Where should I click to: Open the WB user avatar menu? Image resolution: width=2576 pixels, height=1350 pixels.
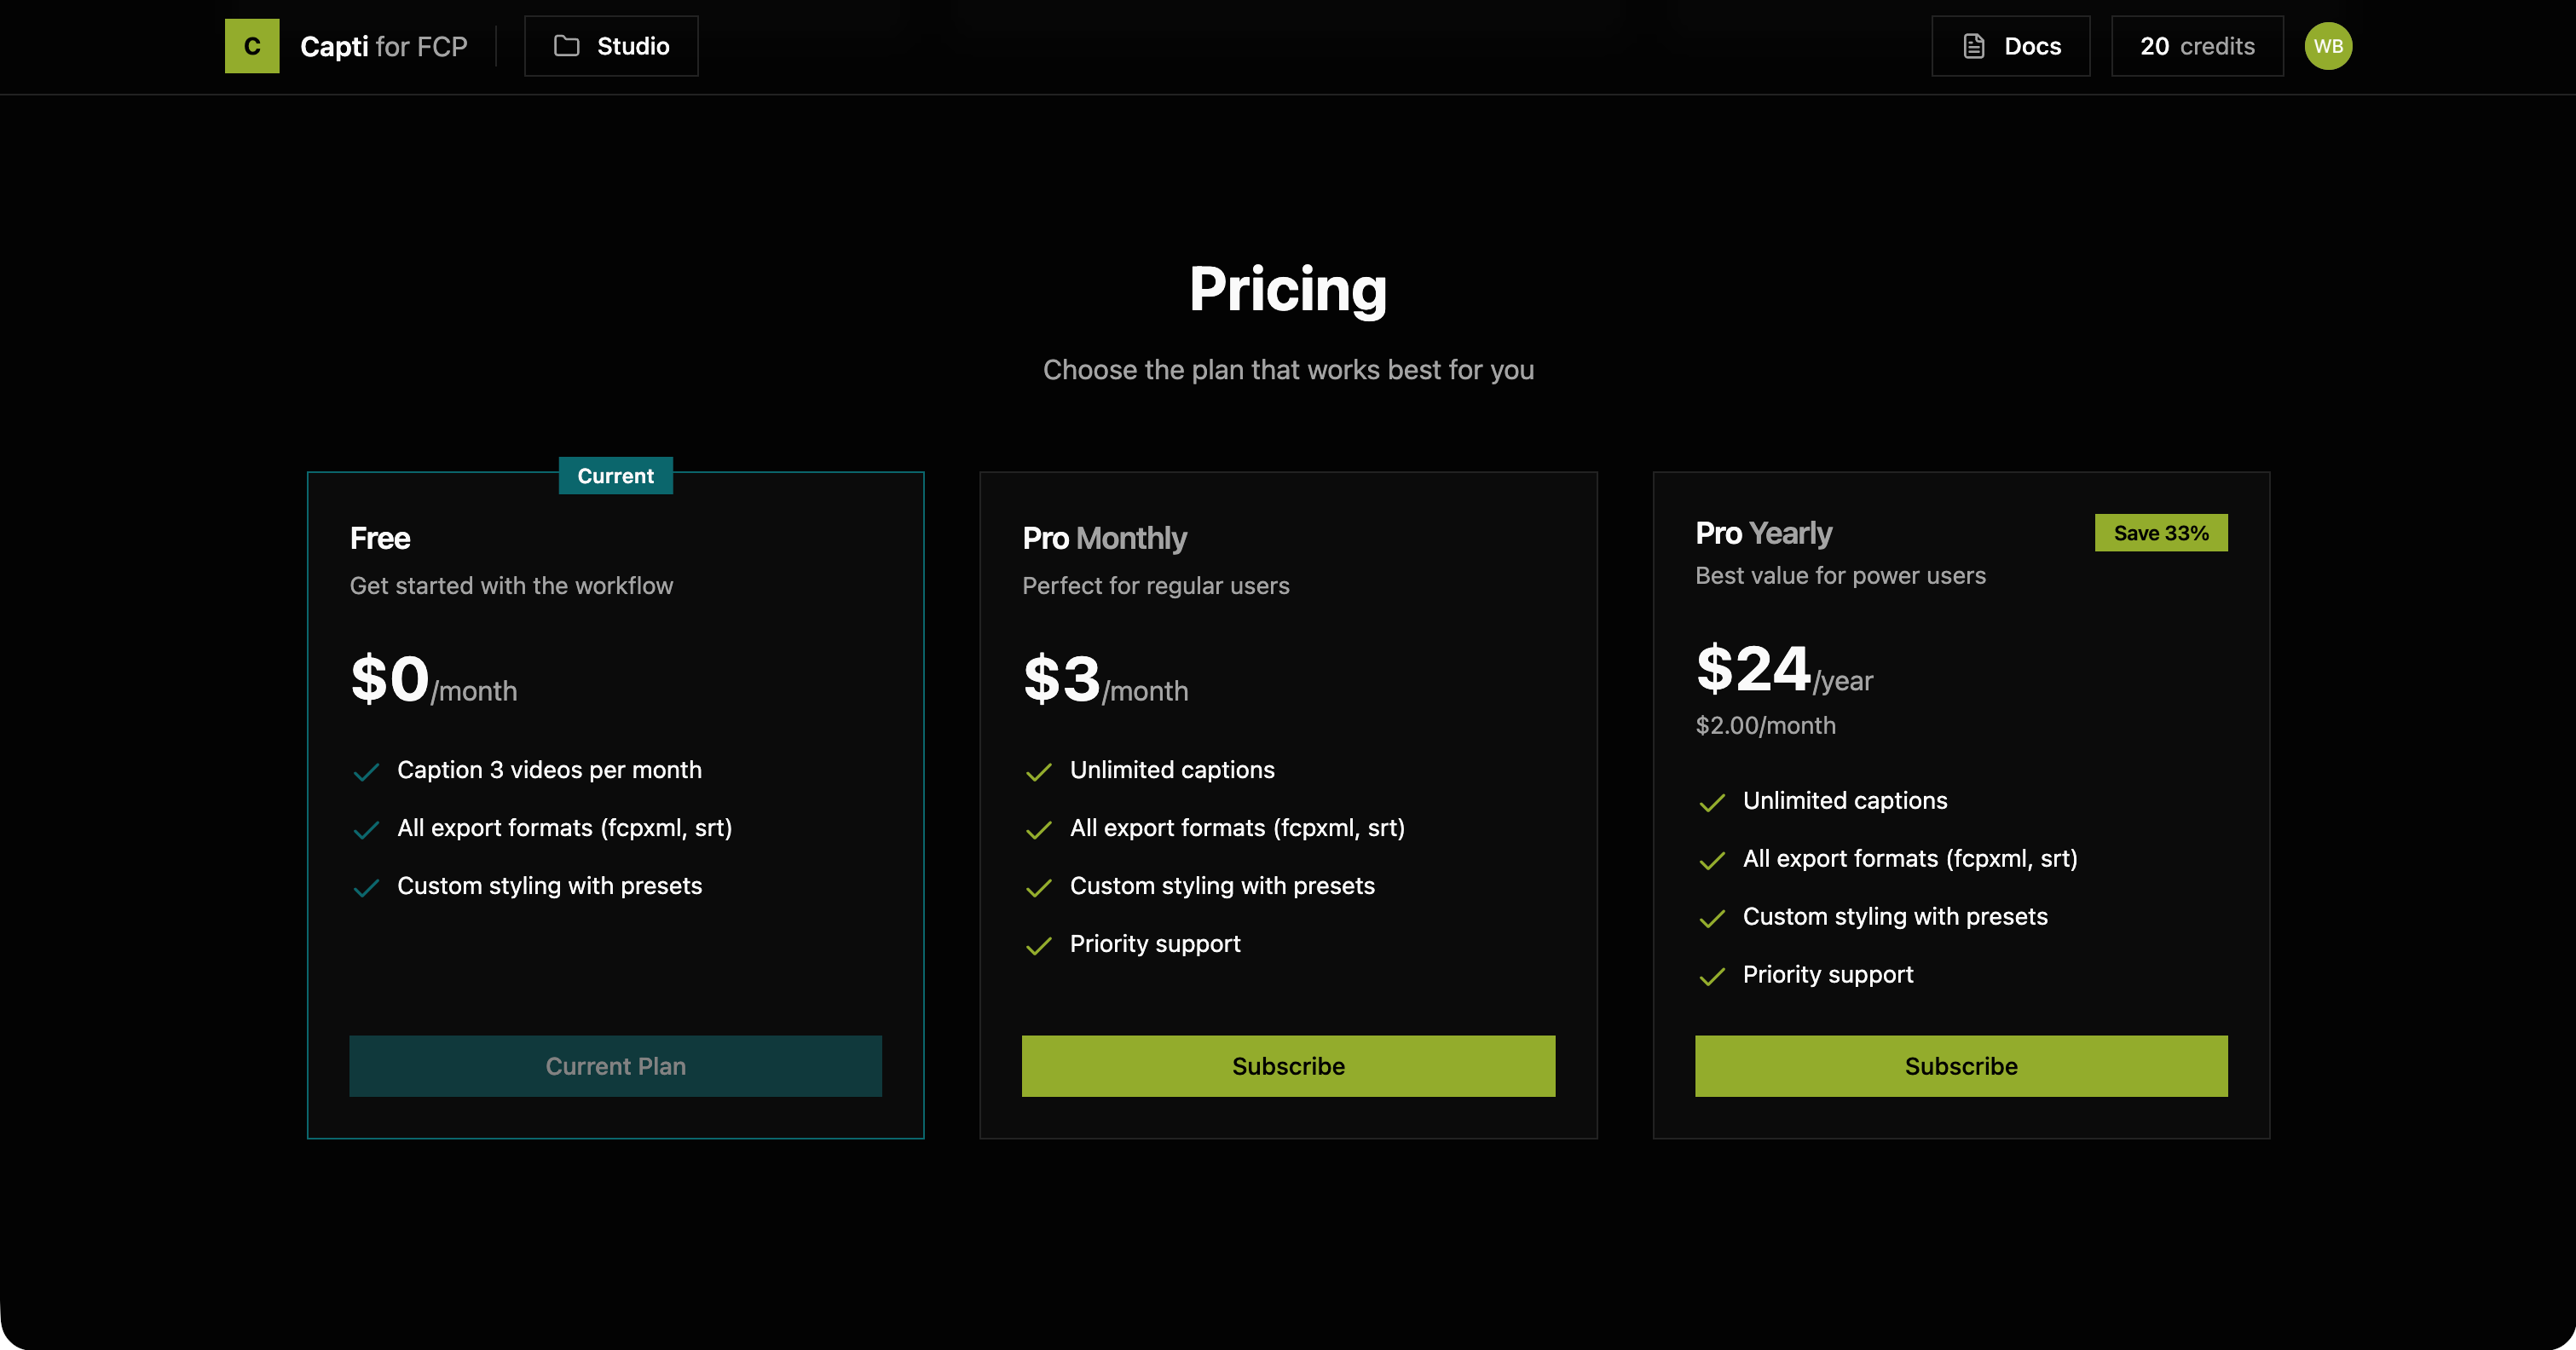(x=2328, y=46)
